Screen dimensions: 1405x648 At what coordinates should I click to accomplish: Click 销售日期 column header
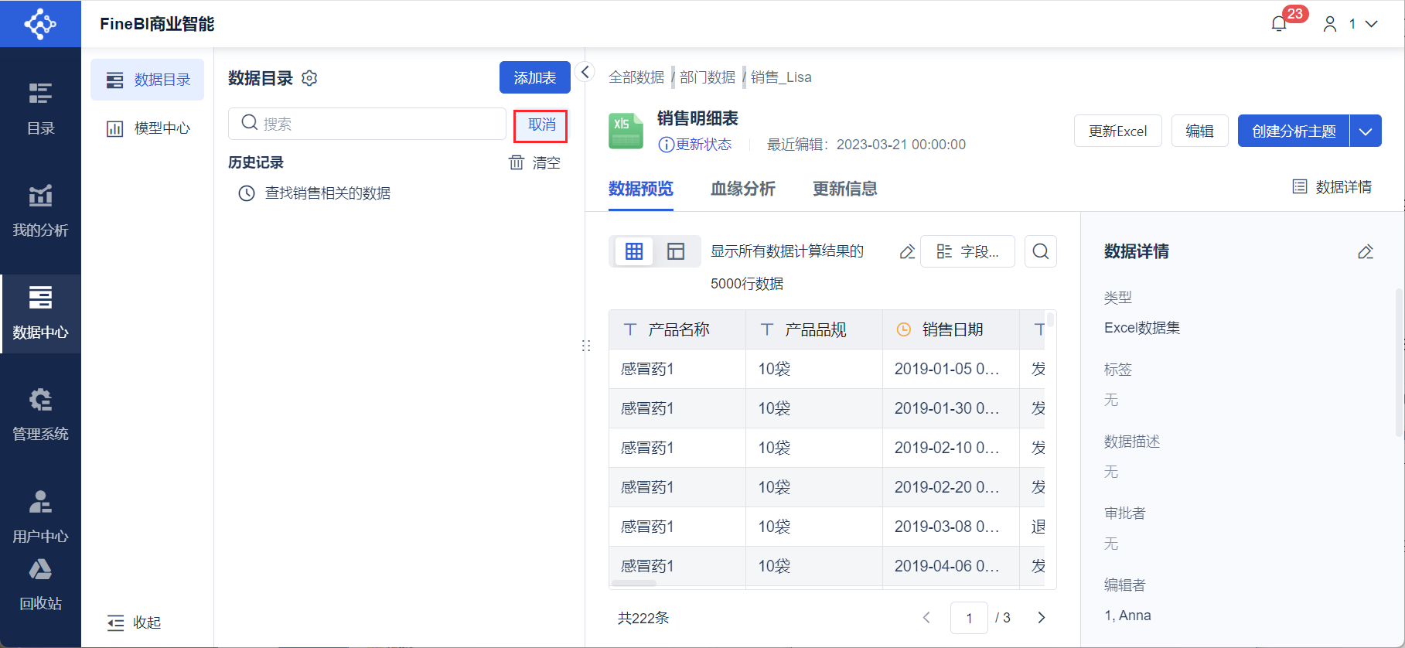tap(951, 330)
